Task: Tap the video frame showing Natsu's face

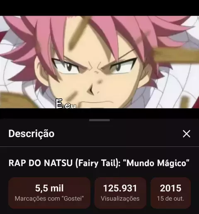Action: pos(99,62)
